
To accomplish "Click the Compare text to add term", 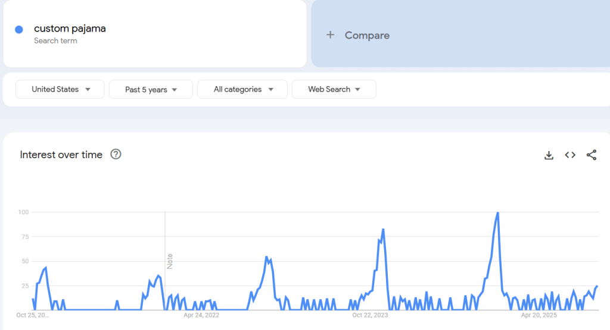I will click(367, 35).
